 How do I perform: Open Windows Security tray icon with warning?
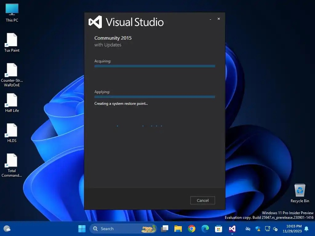coord(258,229)
